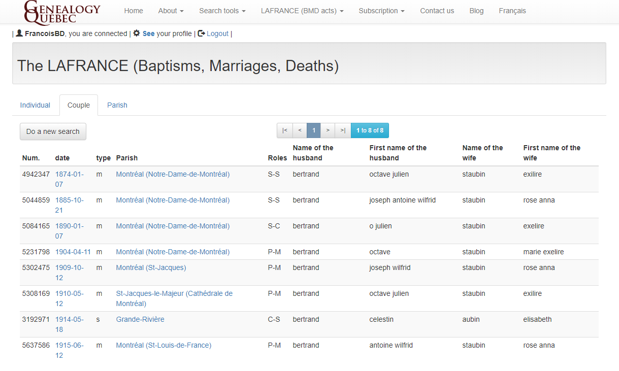Open record dated 1904-04-11
The height and width of the screenshot is (371, 619).
click(73, 252)
